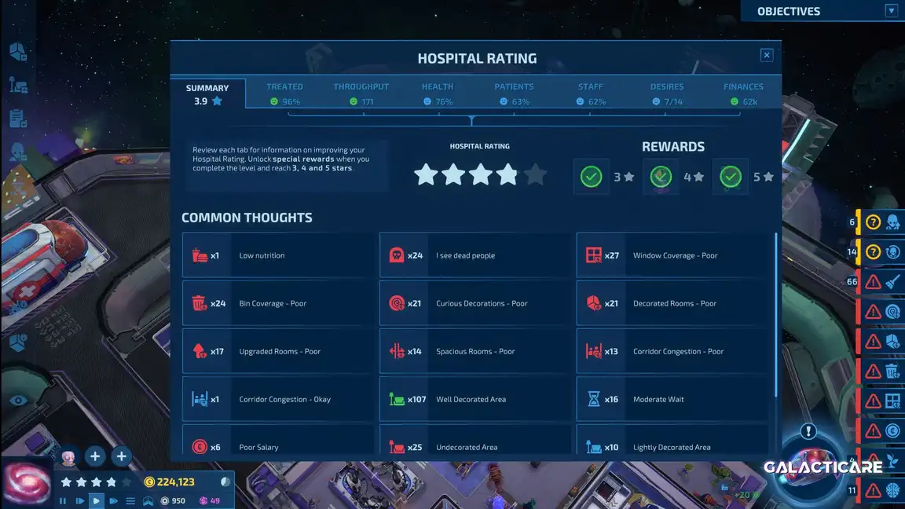
Task: Switch to the Treated tab
Action: [x=284, y=93]
